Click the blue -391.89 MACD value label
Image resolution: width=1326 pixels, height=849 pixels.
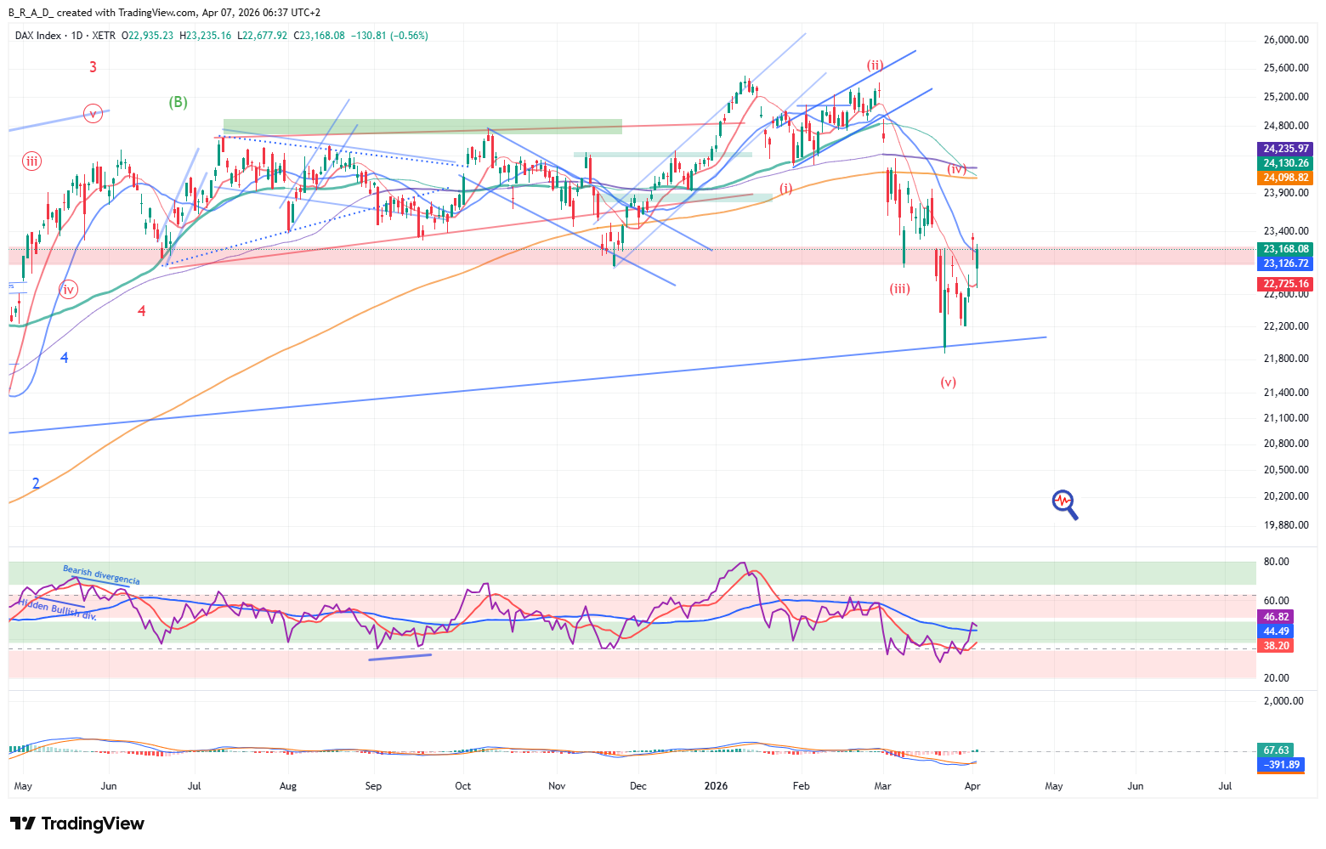(1280, 764)
